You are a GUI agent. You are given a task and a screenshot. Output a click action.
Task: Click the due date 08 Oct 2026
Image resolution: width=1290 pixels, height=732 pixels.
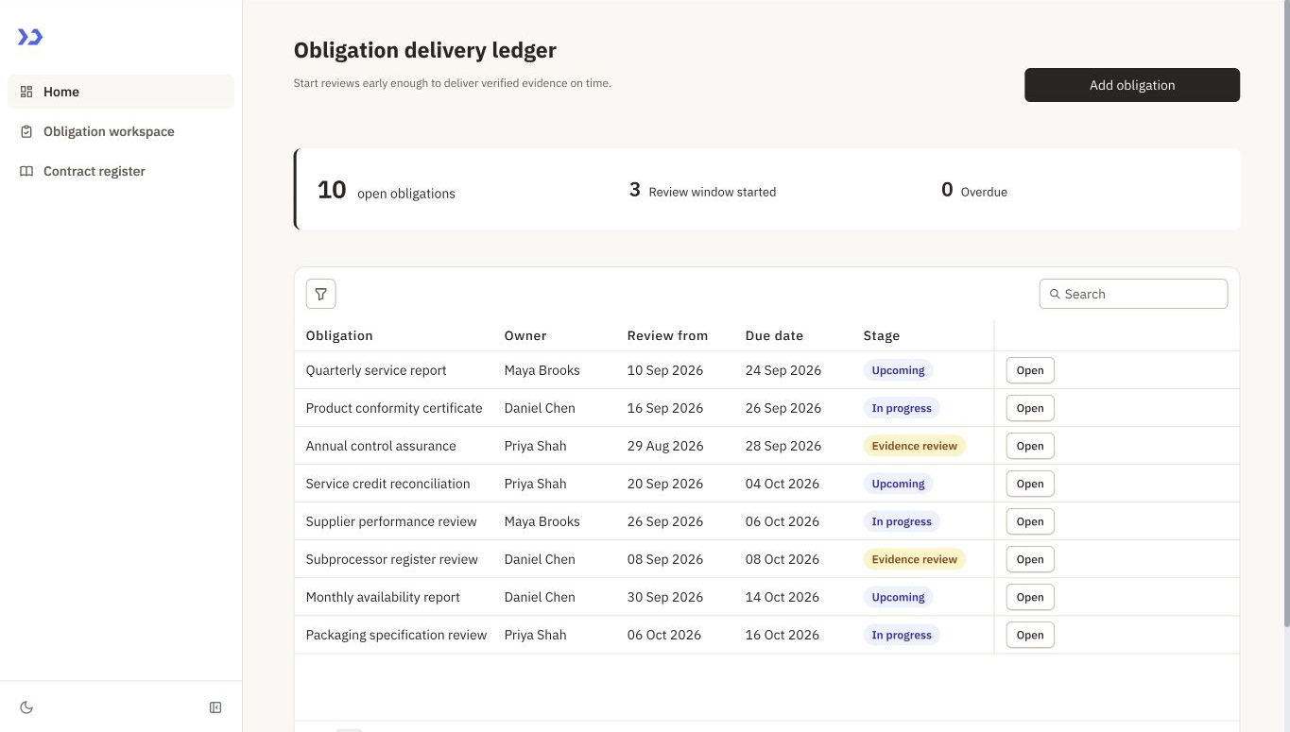[x=783, y=559]
